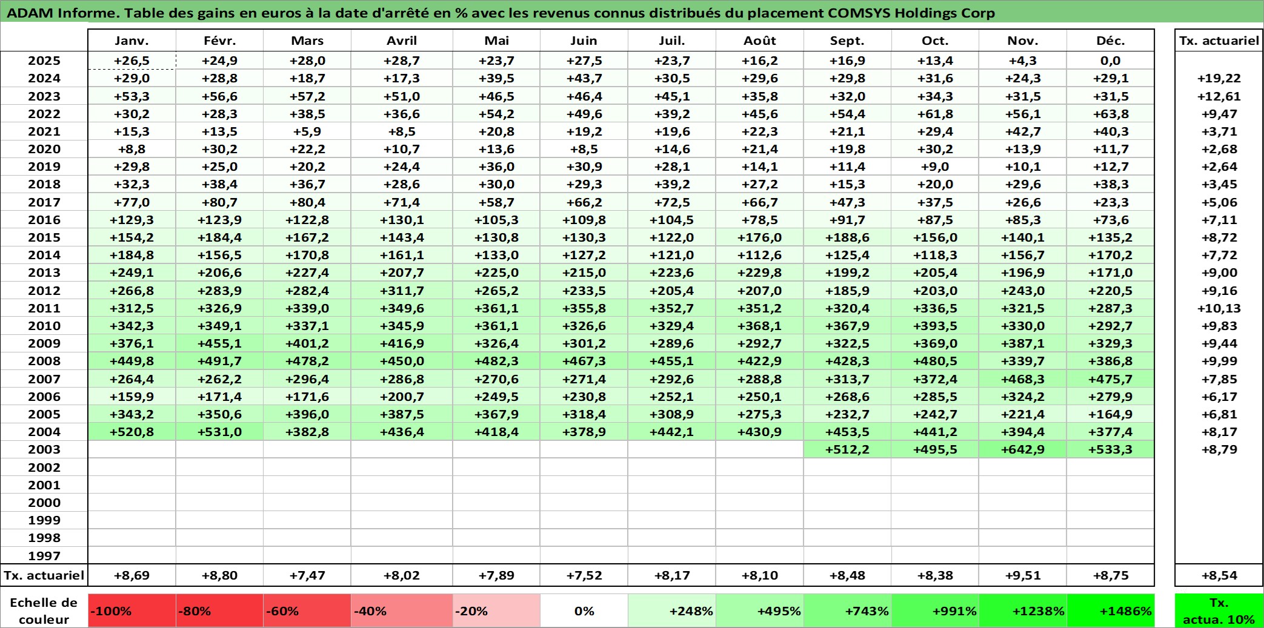Select the +8,79 actuarial rate for 2003

(x=1219, y=449)
